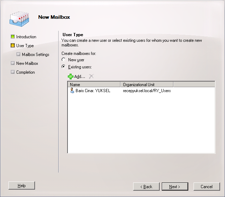
Task: Click the Name column header
Action: coord(94,84)
